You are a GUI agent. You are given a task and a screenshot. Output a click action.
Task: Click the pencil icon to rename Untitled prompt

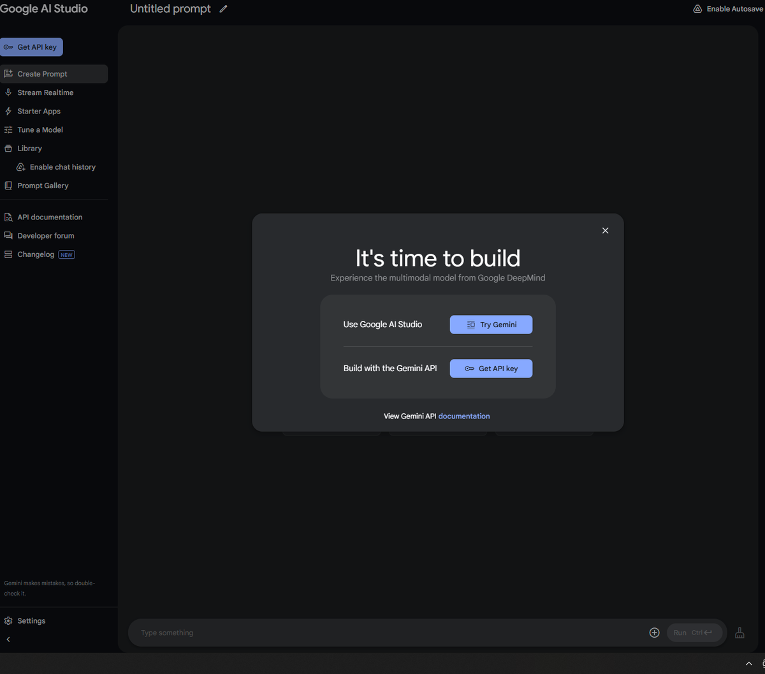tap(223, 9)
